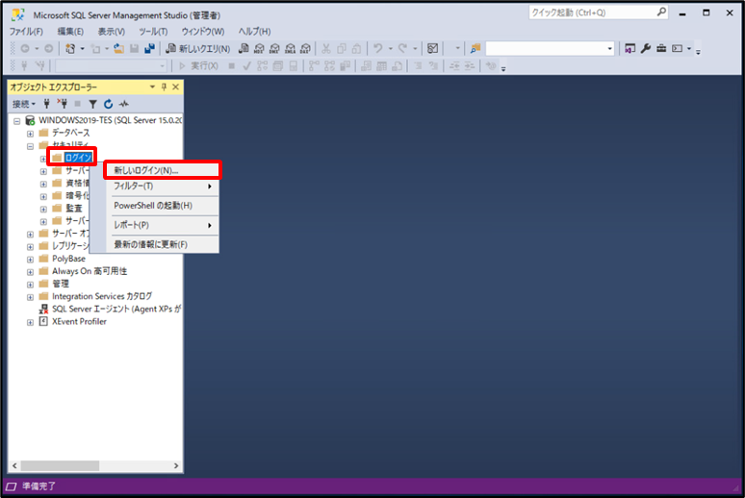Click the quick launch magnifier icon
The width and height of the screenshot is (745, 498).
tap(661, 12)
